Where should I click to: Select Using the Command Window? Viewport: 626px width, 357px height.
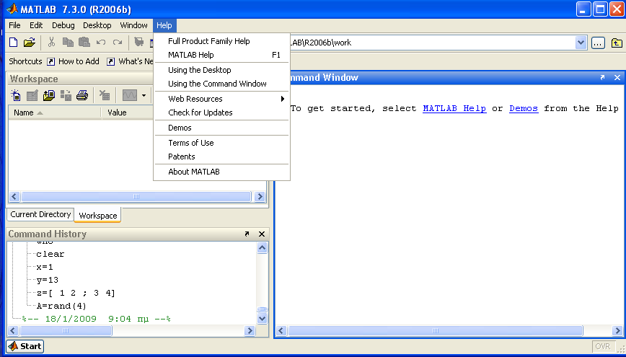221,84
